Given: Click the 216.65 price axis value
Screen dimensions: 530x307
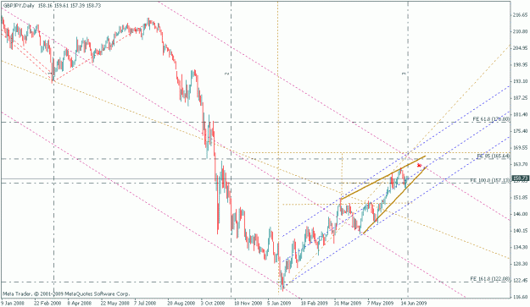Looking at the screenshot, I should point(520,15).
